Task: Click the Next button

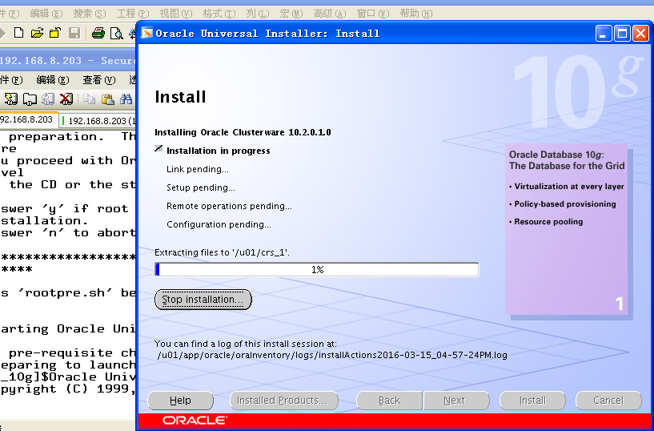Action: (456, 401)
